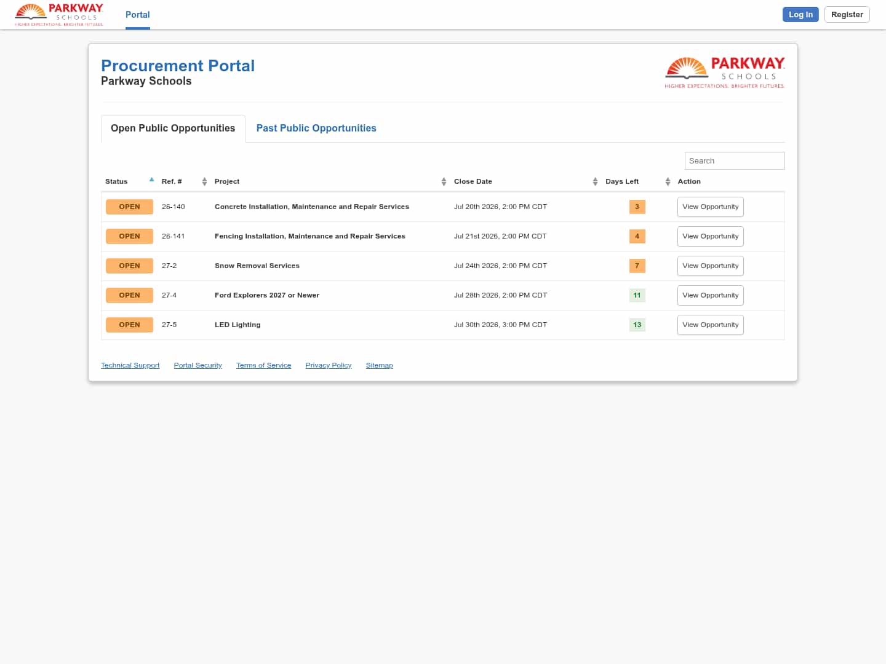
Task: Focus the Search input field
Action: 735,160
